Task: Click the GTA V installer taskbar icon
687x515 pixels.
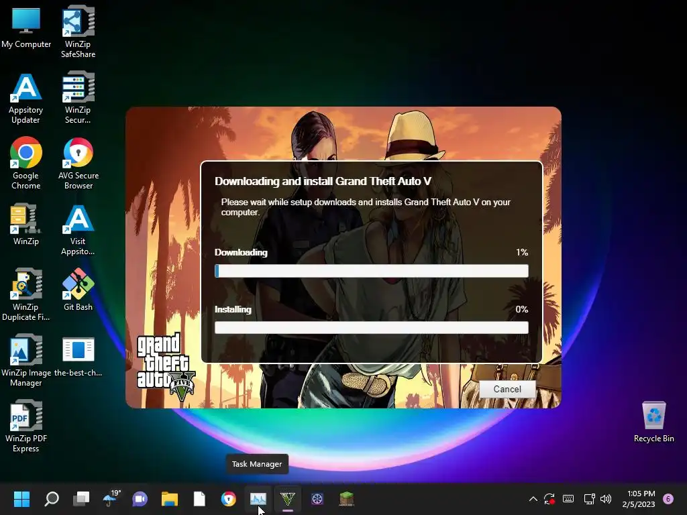Action: pos(287,499)
